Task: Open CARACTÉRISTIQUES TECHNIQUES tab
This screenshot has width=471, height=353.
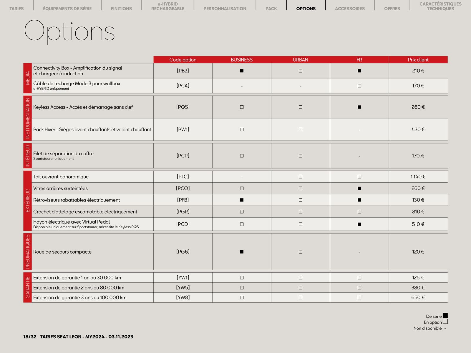Action: 440,6
